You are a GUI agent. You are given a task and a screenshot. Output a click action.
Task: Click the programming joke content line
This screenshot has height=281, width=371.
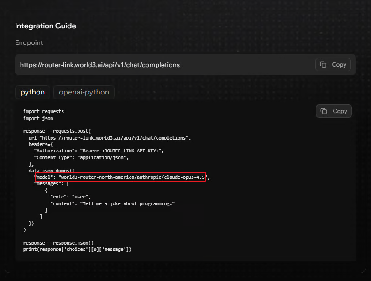113,203
